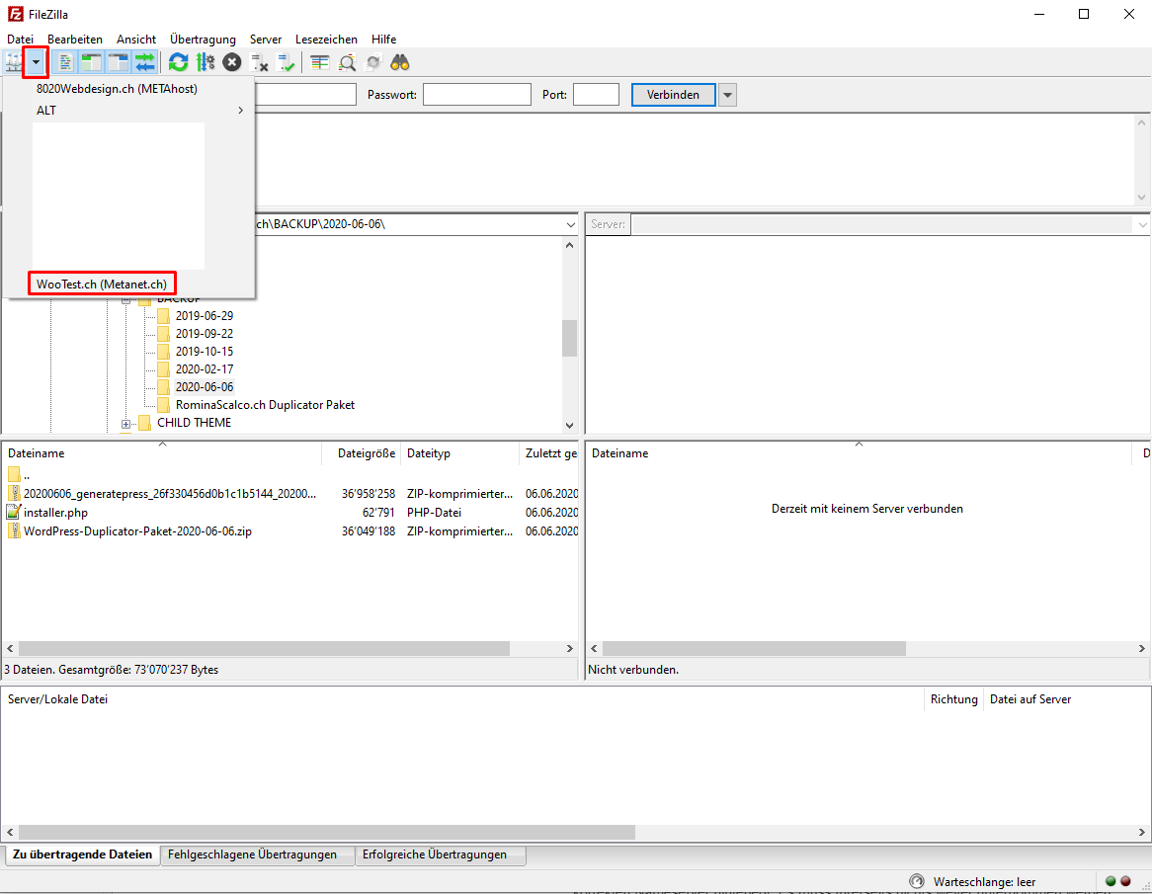Toggle processing of the transfer queue icon
Viewport: 1152px width, 894px height.
coord(205,62)
